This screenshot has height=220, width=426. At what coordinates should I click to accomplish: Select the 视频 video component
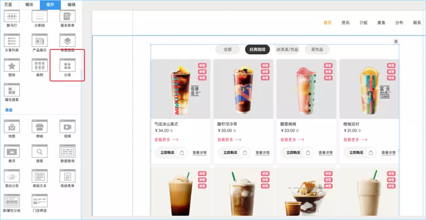pyautogui.click(x=67, y=129)
